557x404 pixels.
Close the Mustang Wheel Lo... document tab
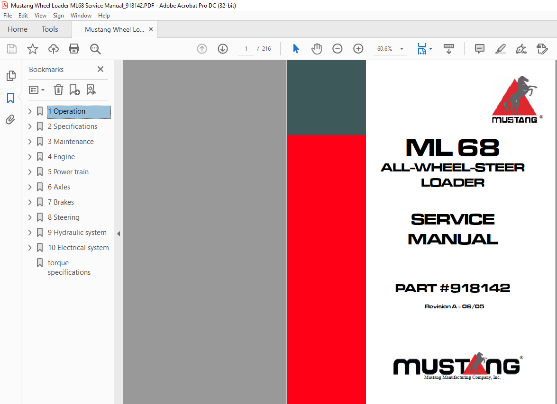coord(151,29)
